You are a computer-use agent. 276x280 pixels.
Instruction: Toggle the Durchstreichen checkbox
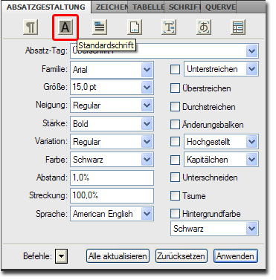(x=175, y=107)
